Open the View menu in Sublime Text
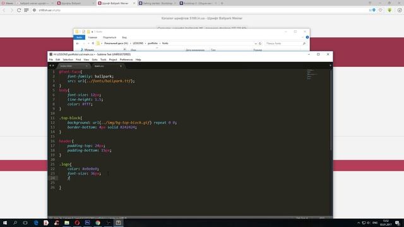Viewport: 404px width, 227px height. coord(86,60)
